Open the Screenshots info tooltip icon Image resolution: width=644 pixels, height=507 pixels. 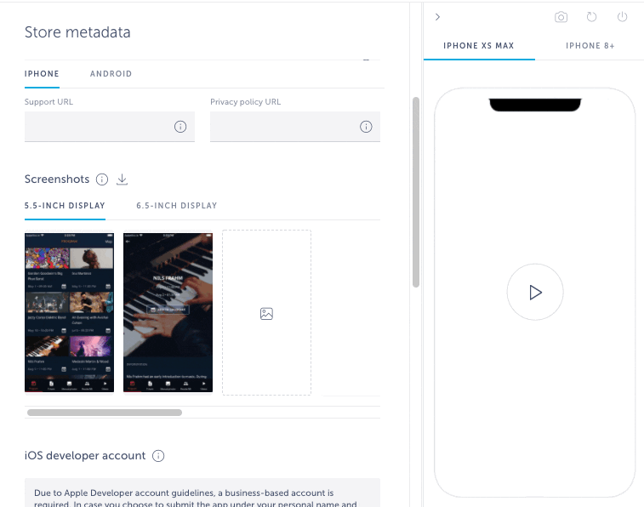102,179
